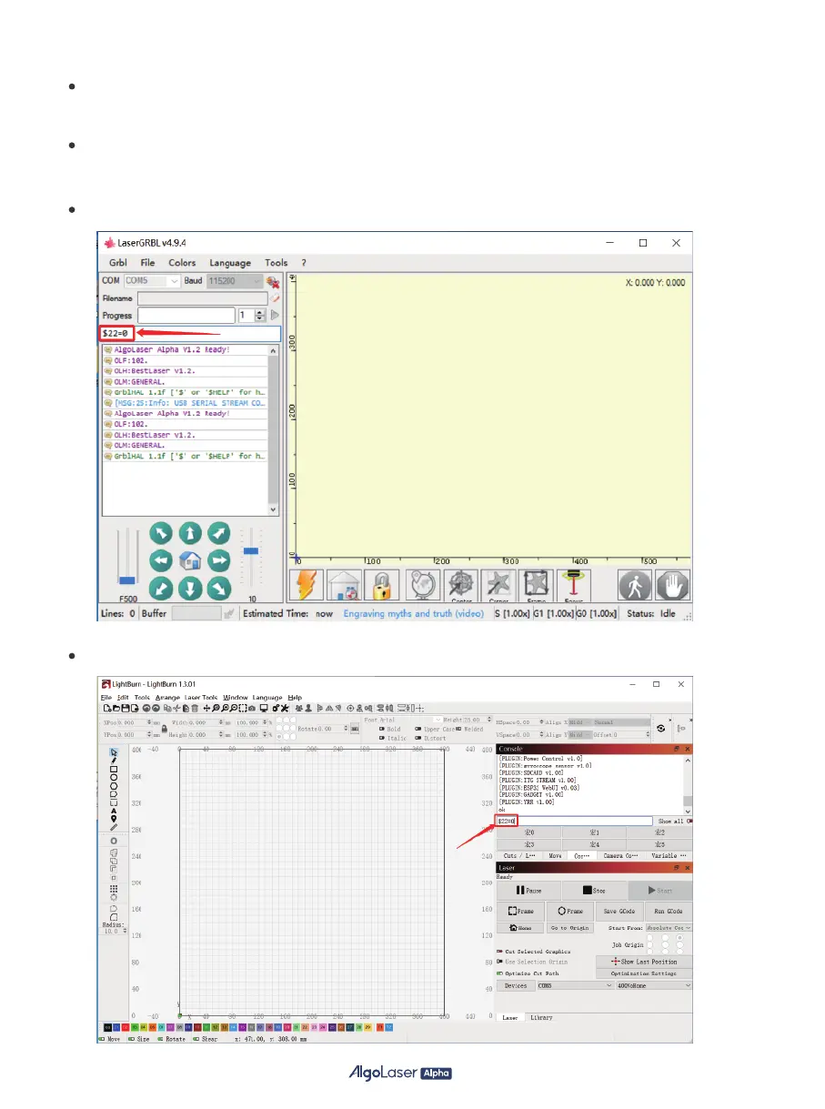Open LightBurn Arrange menu

coord(167,697)
